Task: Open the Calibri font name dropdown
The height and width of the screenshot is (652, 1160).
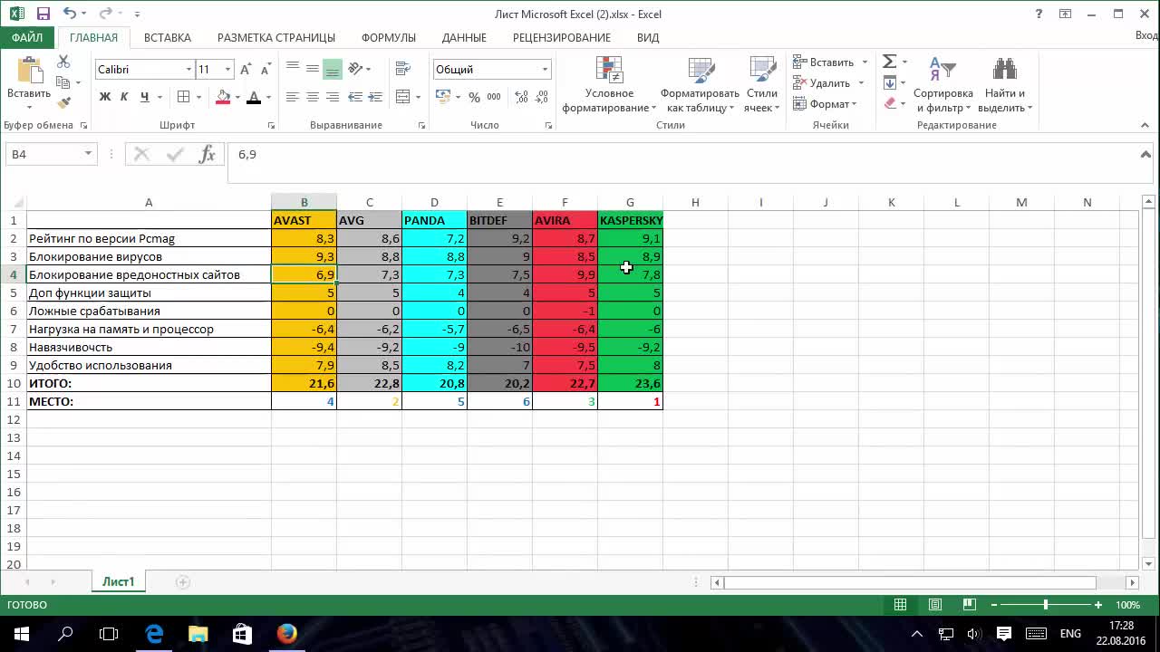Action: 188,70
